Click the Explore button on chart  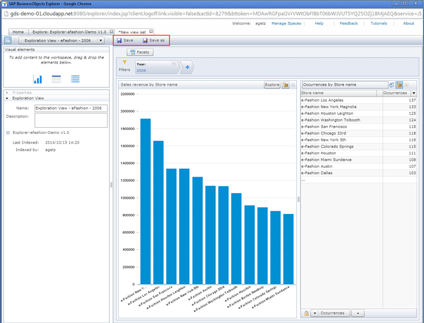(272, 85)
